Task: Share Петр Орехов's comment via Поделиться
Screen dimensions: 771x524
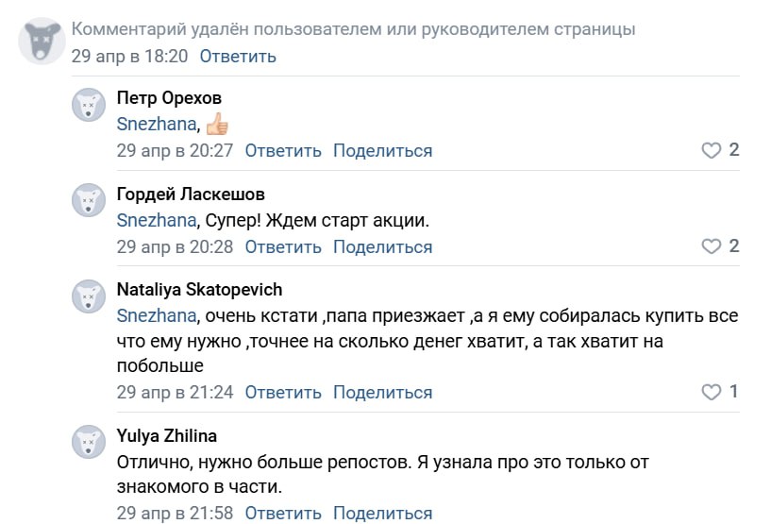Action: click(382, 150)
